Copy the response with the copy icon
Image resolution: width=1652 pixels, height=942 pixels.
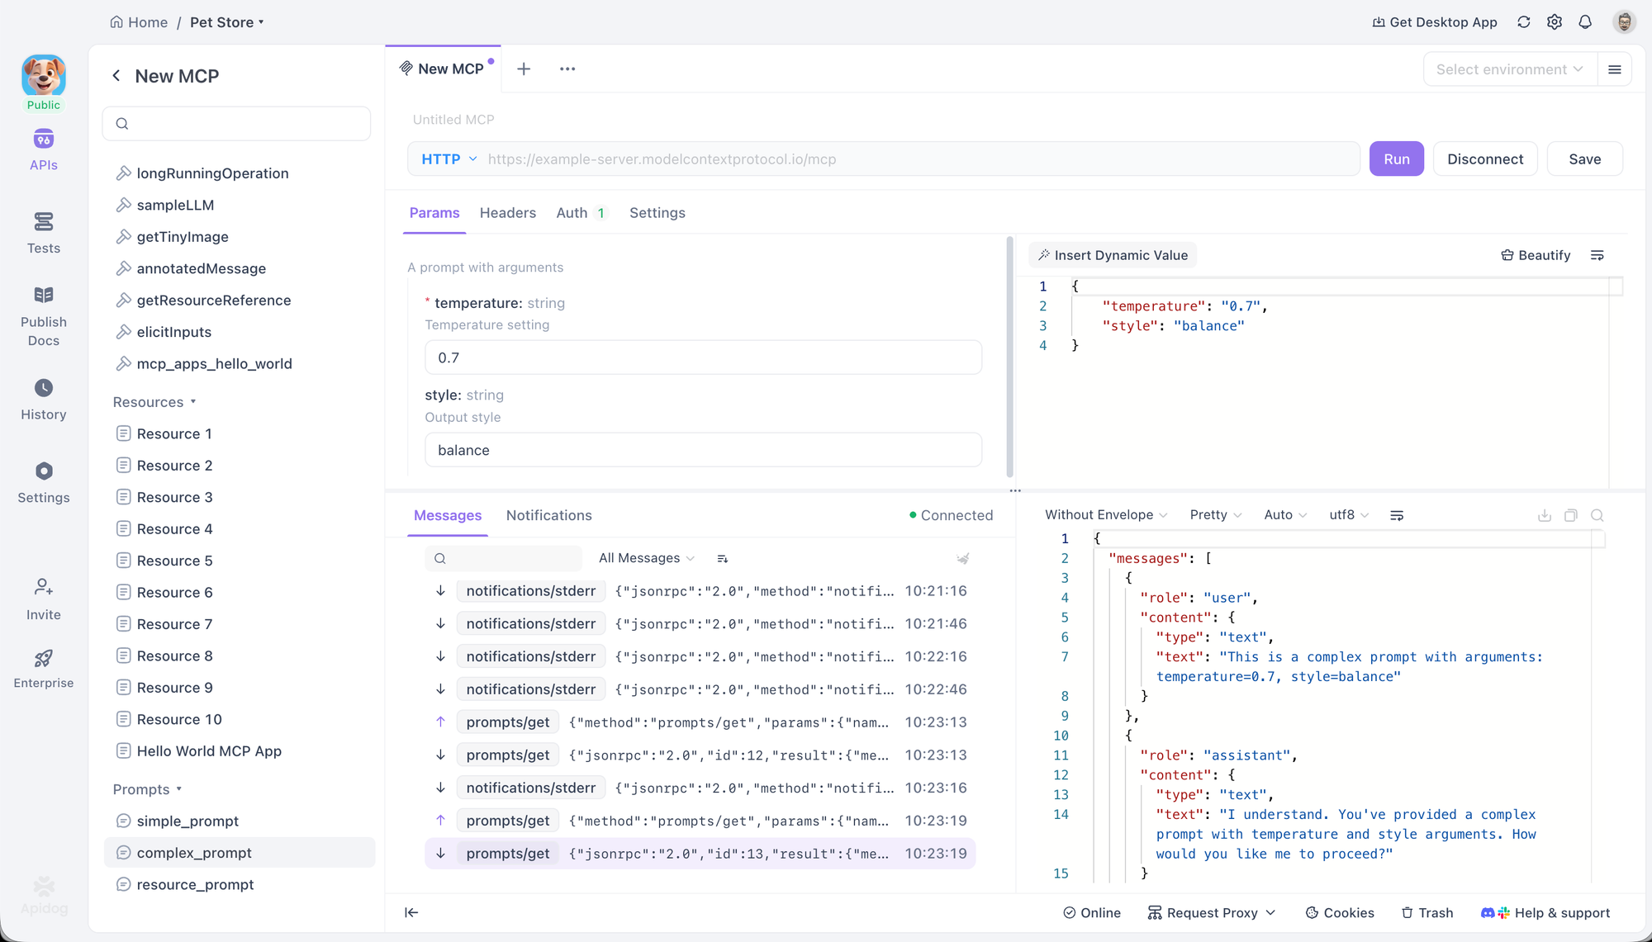(1570, 515)
